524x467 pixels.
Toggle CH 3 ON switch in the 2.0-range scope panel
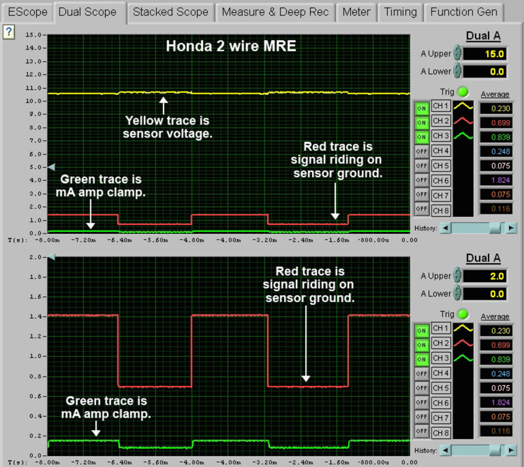[x=422, y=359]
